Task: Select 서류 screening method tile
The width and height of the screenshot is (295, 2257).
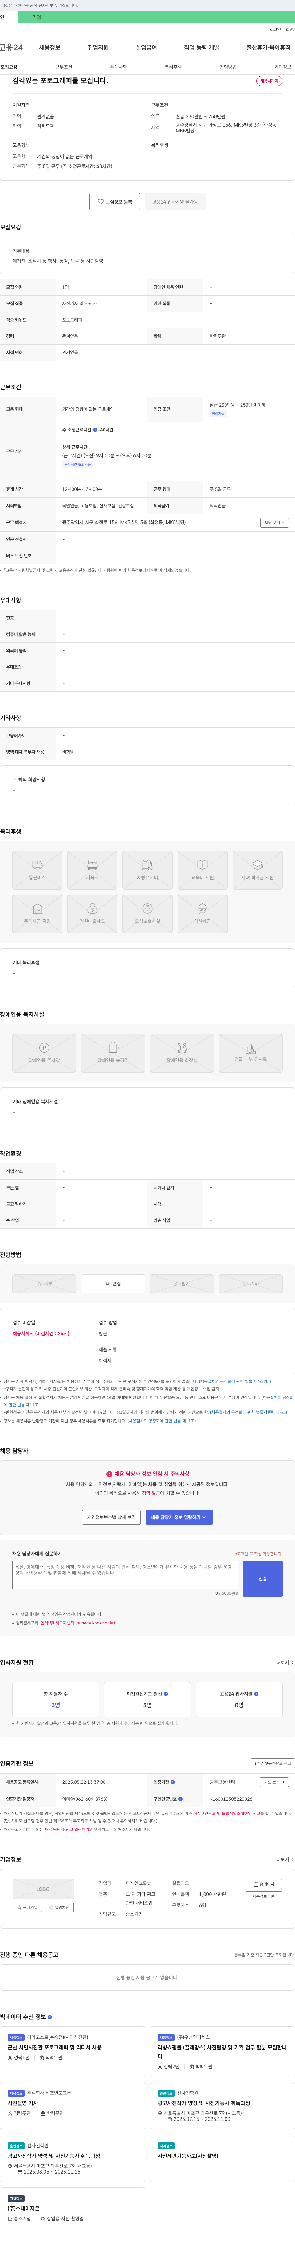Action: 44,1284
